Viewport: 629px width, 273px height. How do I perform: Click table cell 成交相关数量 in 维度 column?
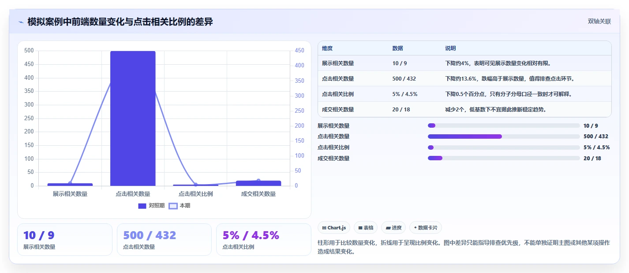point(338,110)
